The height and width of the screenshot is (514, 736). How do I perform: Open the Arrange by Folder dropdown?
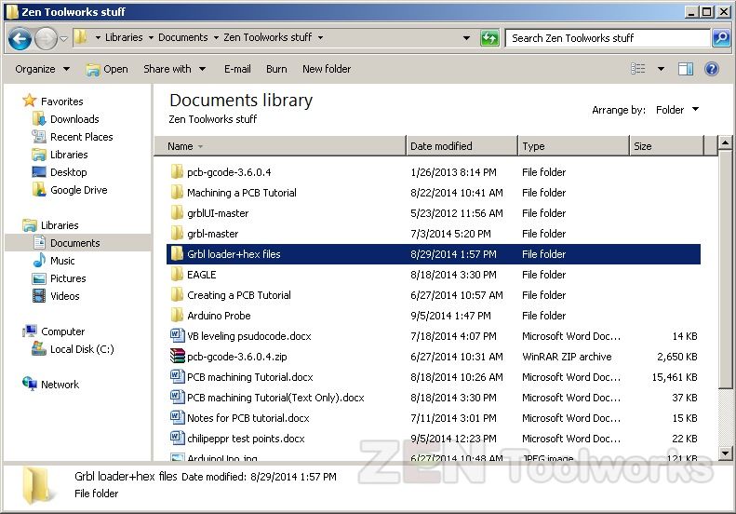(x=676, y=110)
